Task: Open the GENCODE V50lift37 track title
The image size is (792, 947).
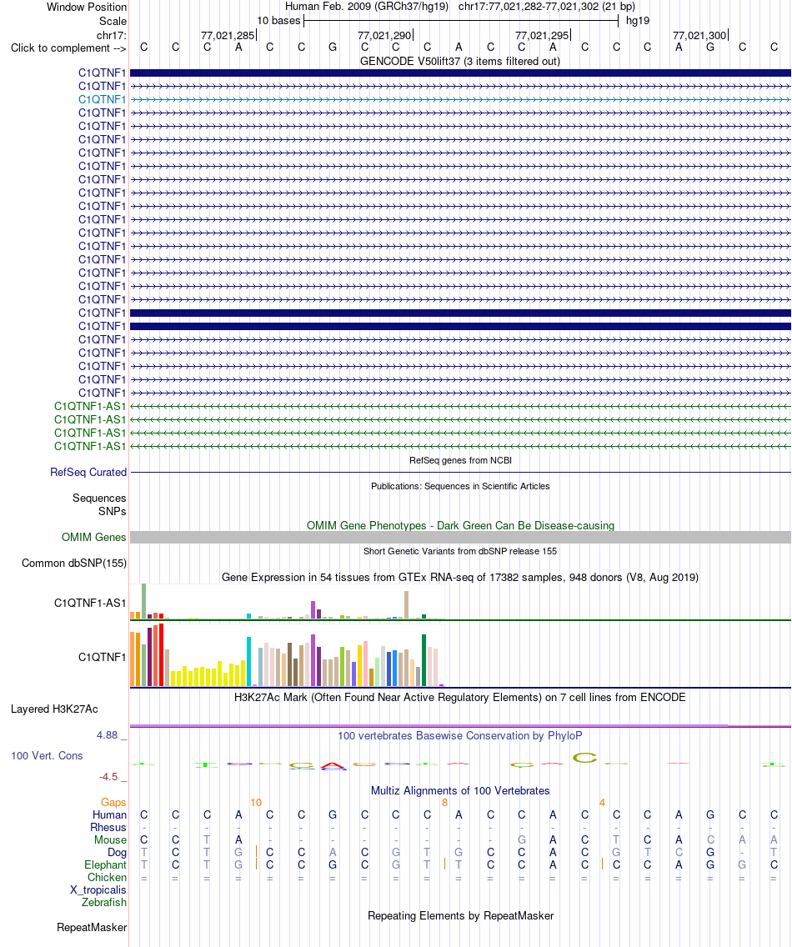Action: pos(459,61)
